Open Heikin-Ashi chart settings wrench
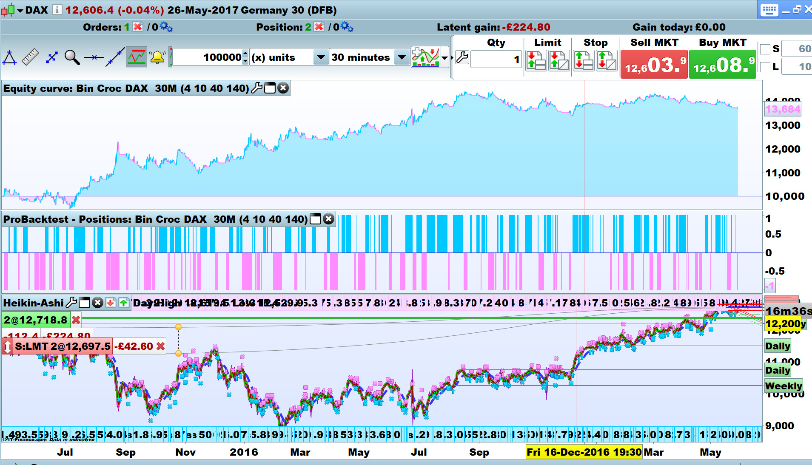 click(71, 303)
